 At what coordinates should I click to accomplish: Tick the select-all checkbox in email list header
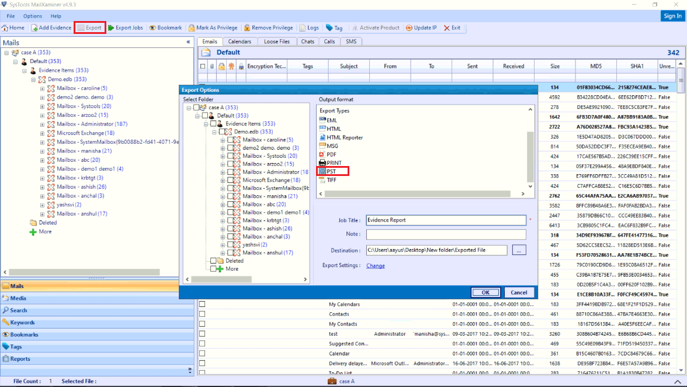pos(202,65)
